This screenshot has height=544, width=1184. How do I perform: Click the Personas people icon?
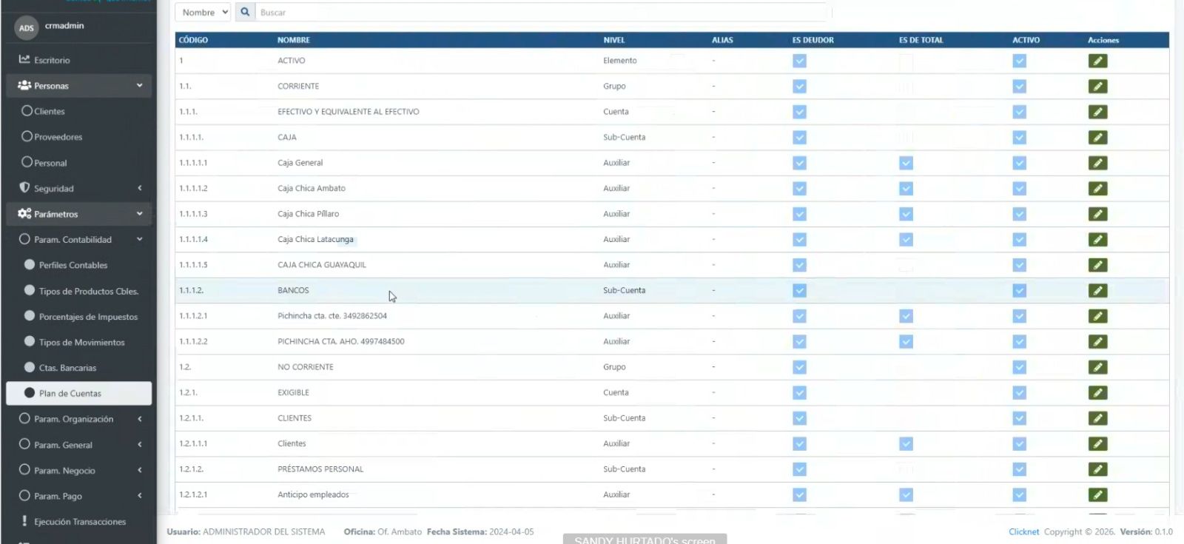(x=24, y=85)
